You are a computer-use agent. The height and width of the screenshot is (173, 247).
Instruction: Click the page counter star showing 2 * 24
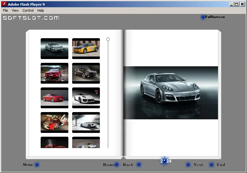pos(165,161)
